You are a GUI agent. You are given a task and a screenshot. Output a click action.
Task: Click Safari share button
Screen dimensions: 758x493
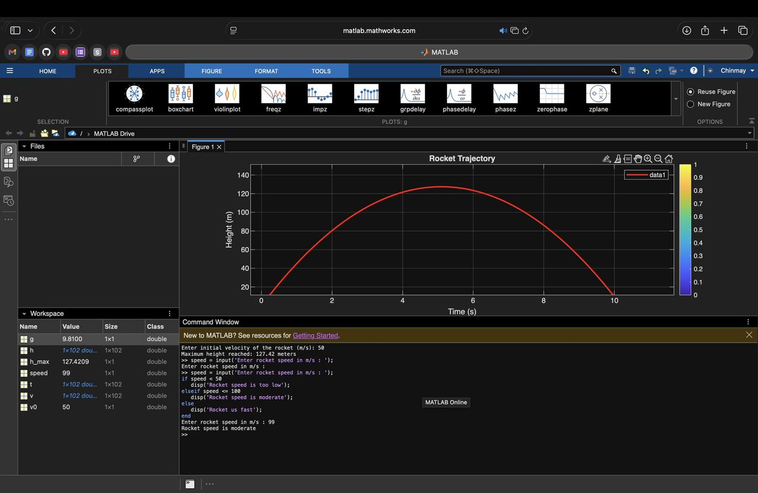[x=705, y=30]
